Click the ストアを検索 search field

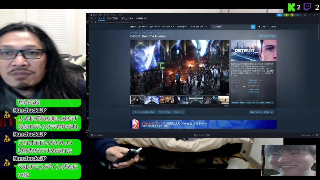pyautogui.click(x=231, y=26)
